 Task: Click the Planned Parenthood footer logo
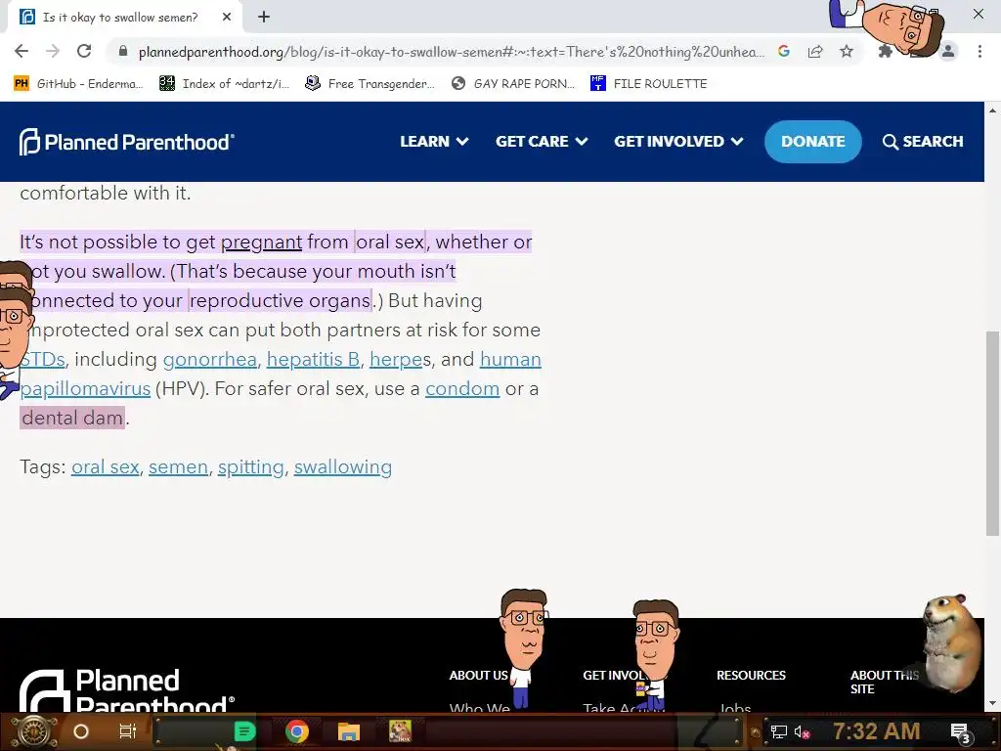(126, 691)
